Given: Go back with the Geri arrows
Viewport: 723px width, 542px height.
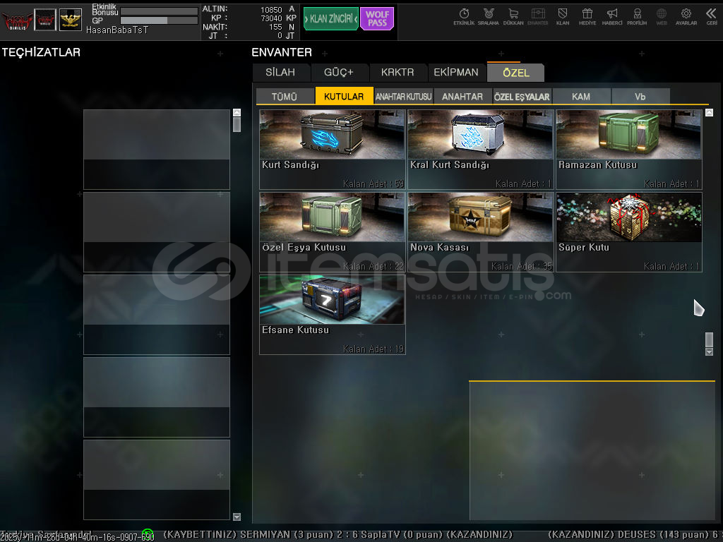Looking at the screenshot, I should (x=712, y=16).
